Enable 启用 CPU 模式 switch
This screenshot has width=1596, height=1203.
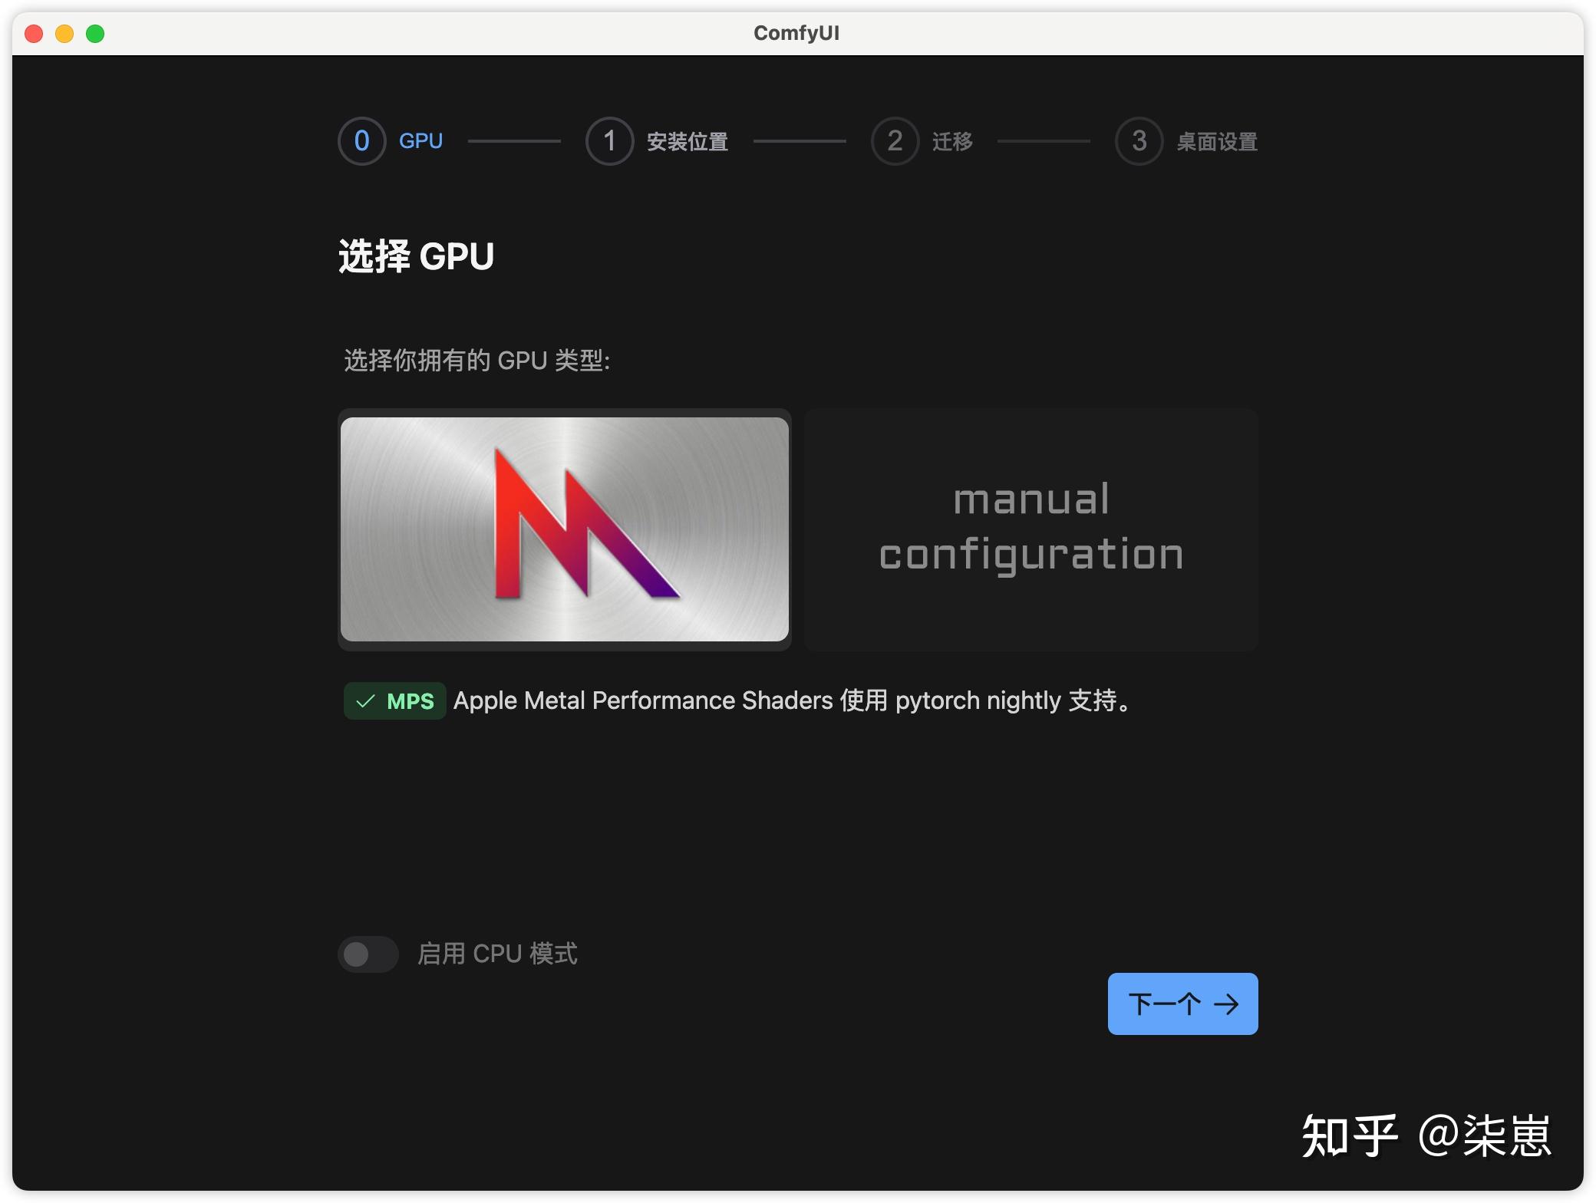(368, 954)
